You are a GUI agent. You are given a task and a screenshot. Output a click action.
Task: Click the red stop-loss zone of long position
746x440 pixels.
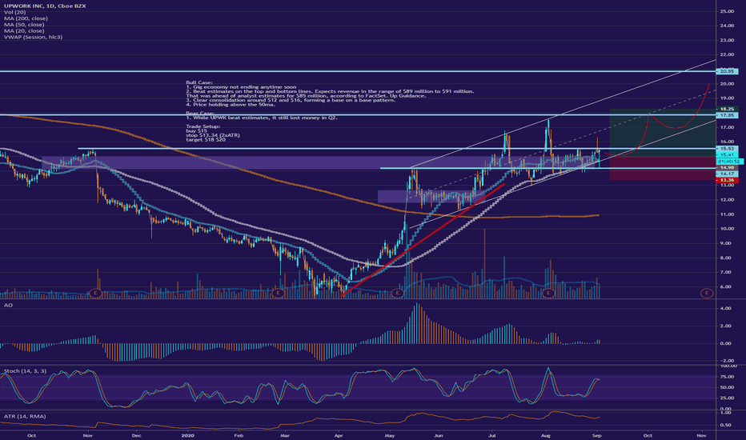point(662,169)
